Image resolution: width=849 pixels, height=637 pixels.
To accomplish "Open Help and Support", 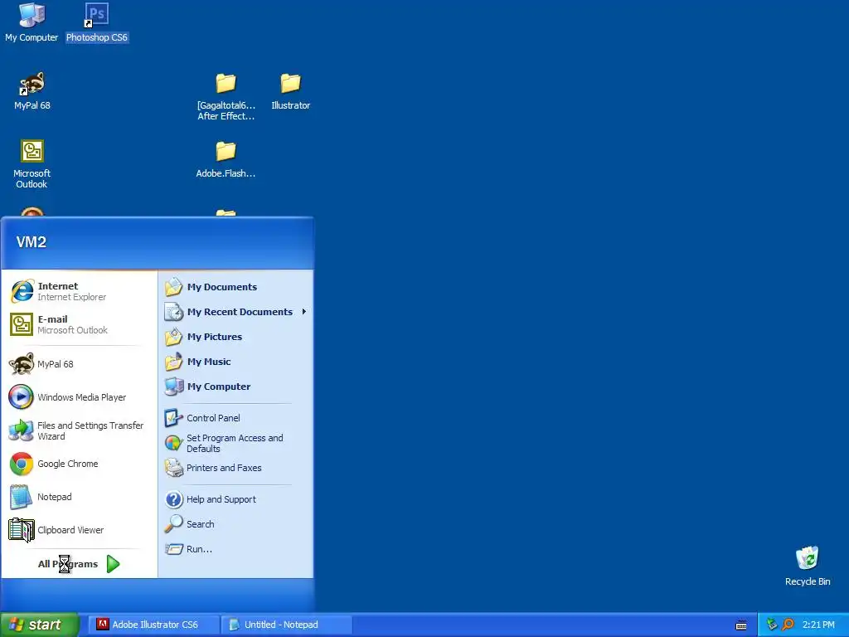I will tap(235, 499).
